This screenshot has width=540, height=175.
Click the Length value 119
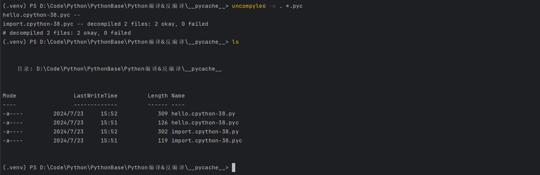pyautogui.click(x=163, y=141)
